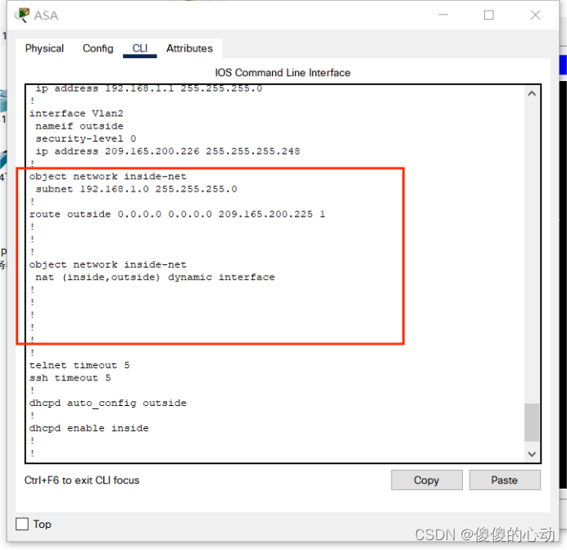Click the nat (inside,outside) dynamic interface line
567x550 pixels.
(x=155, y=277)
